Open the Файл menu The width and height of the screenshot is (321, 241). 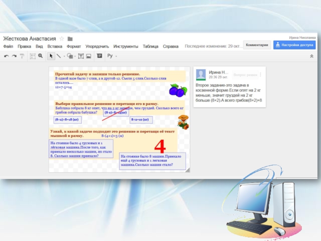8,47
